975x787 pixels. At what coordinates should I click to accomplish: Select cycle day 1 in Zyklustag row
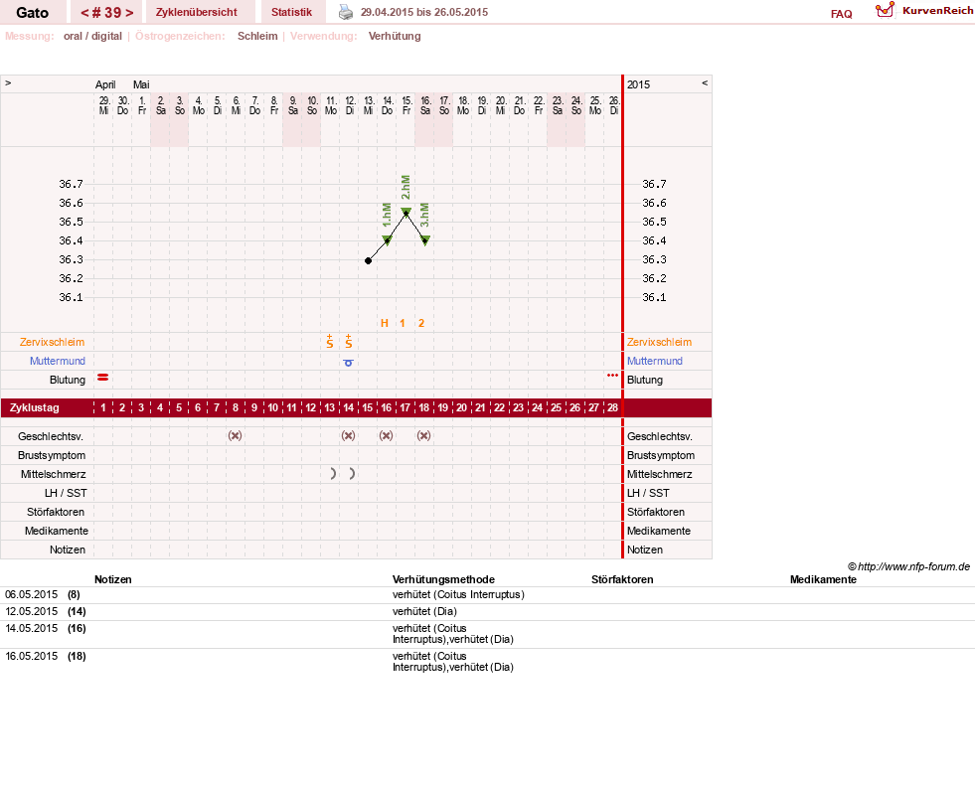tap(103, 407)
